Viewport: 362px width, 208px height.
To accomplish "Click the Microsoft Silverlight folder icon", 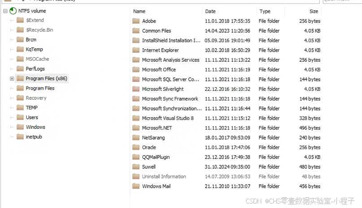I will pyautogui.click(x=136, y=89).
